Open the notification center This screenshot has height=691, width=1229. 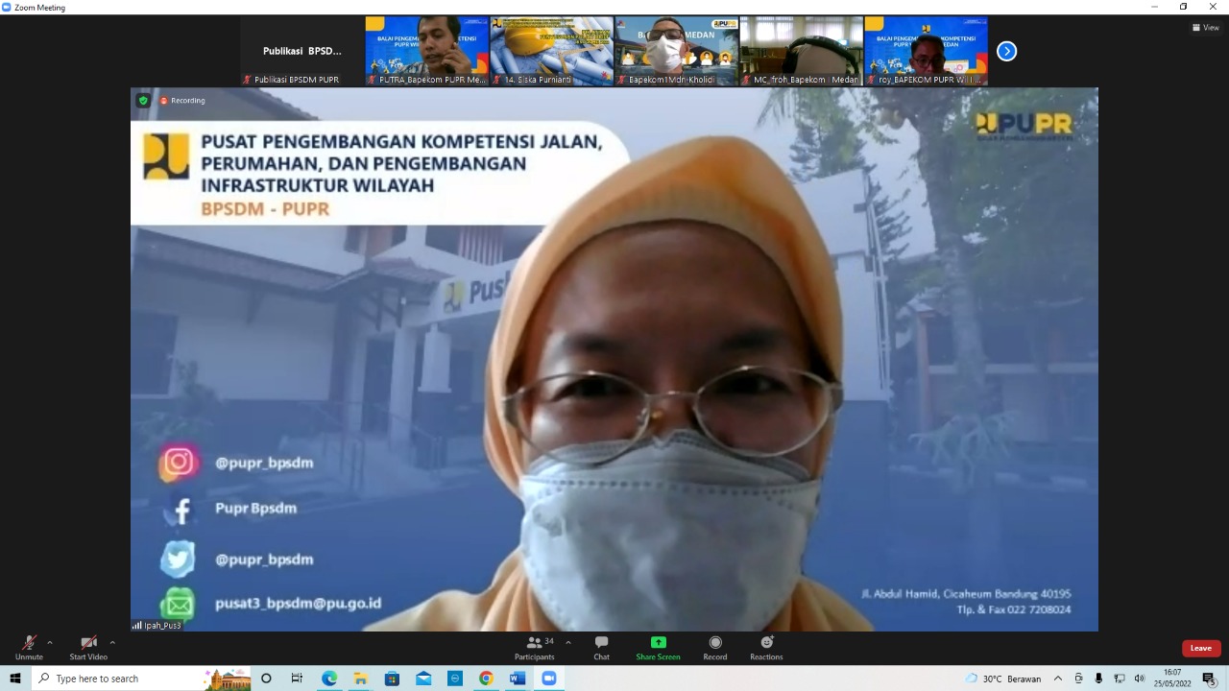1209,679
